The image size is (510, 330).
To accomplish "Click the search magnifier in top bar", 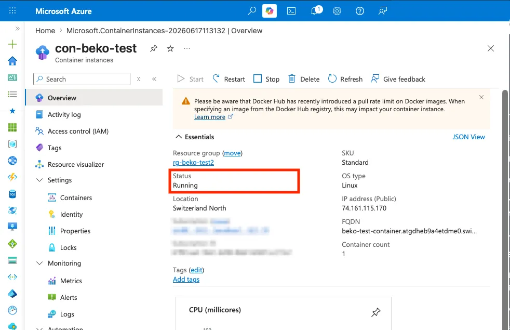I will pyautogui.click(x=251, y=11).
